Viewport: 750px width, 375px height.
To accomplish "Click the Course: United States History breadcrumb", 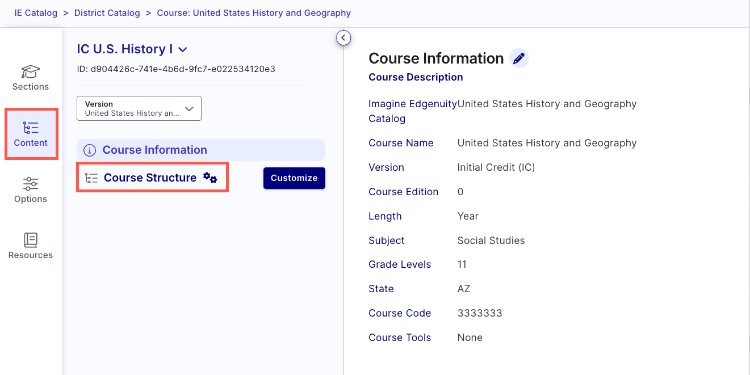I will click(254, 12).
